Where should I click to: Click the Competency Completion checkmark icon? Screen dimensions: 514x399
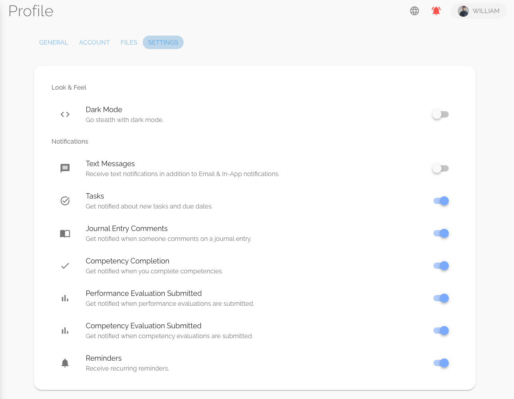point(65,266)
